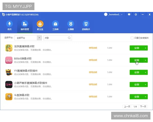Screen dimensions: 153x122
Task: Toggle 只看已安装插件 checkbox
Action: [132, 38]
